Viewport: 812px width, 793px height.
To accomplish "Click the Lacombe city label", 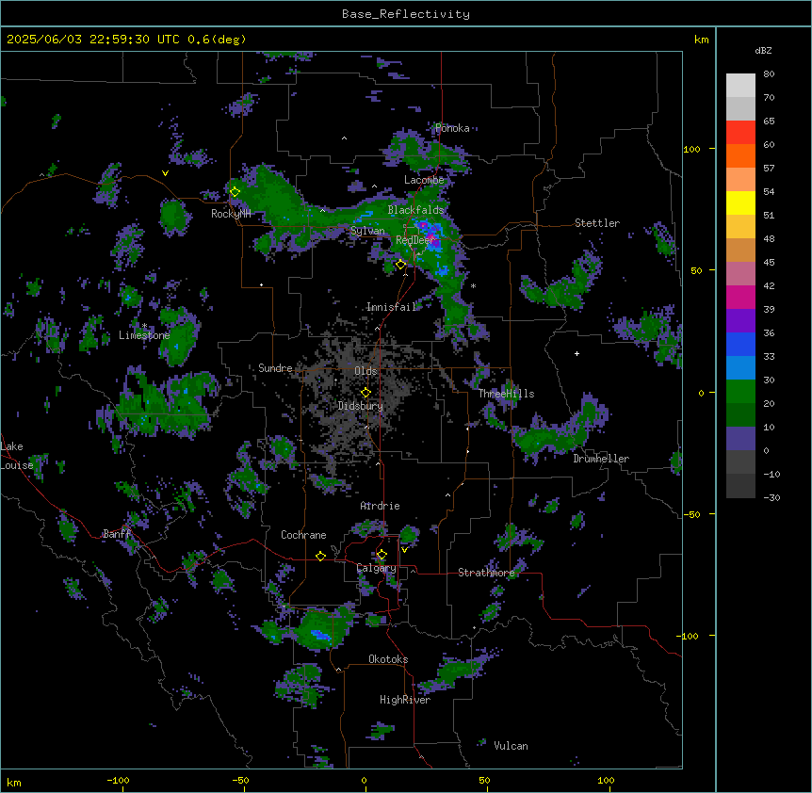I will click(x=424, y=180).
